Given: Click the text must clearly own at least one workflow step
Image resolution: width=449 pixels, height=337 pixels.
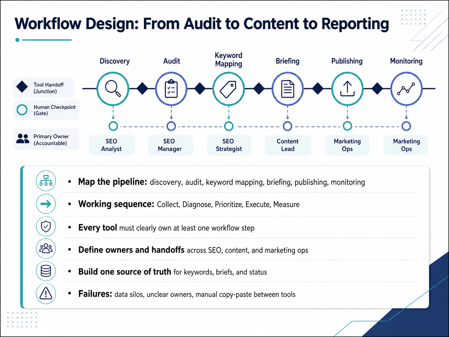Looking at the screenshot, I should 187,228.
